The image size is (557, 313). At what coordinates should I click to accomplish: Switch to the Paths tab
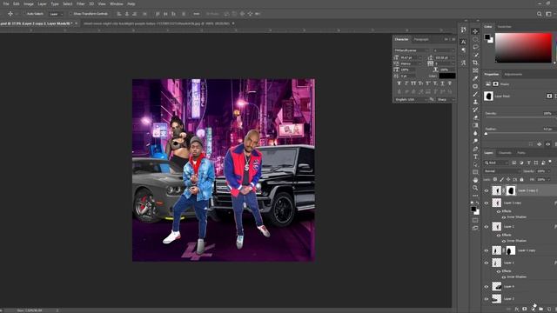(521, 153)
